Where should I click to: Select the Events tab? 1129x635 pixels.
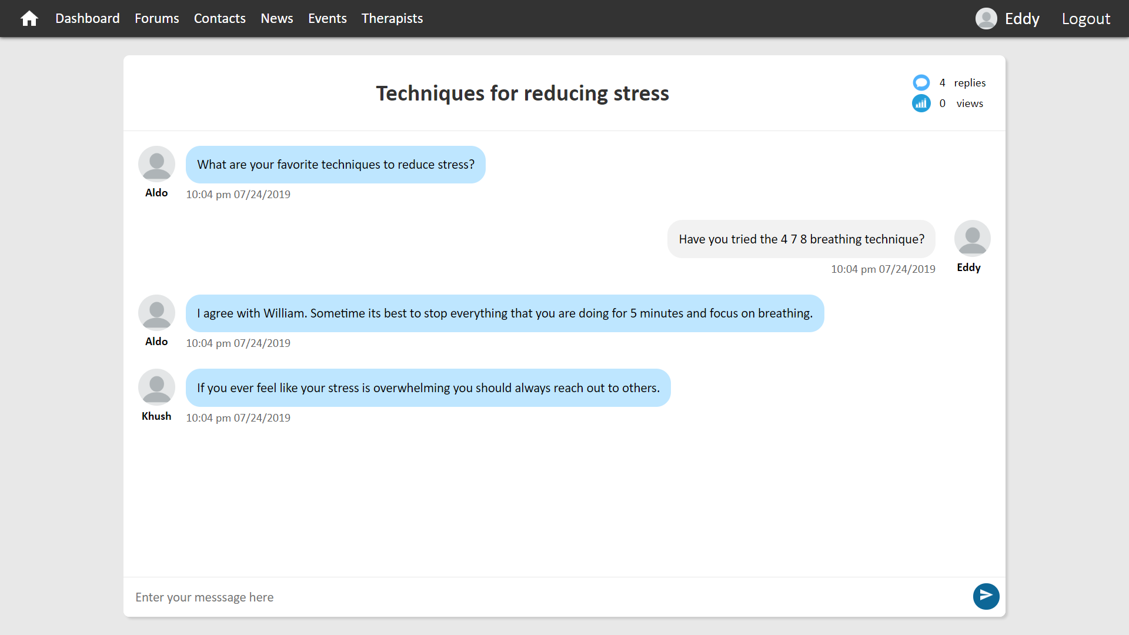pos(326,18)
